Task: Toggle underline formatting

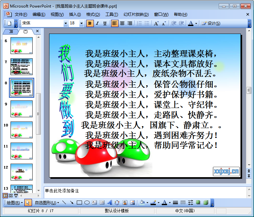Action: point(105,23)
